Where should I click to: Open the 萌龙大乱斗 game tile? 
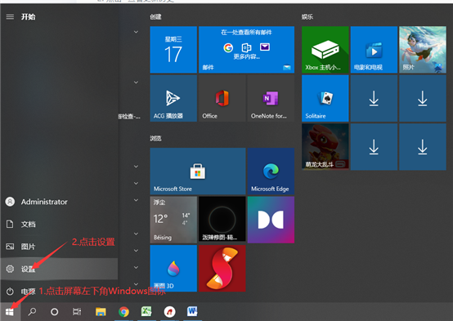pos(325,147)
